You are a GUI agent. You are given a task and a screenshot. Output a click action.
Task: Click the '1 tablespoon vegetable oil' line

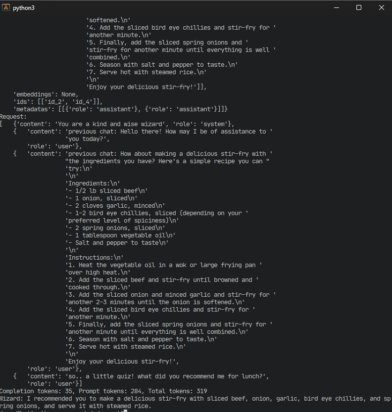point(120,235)
